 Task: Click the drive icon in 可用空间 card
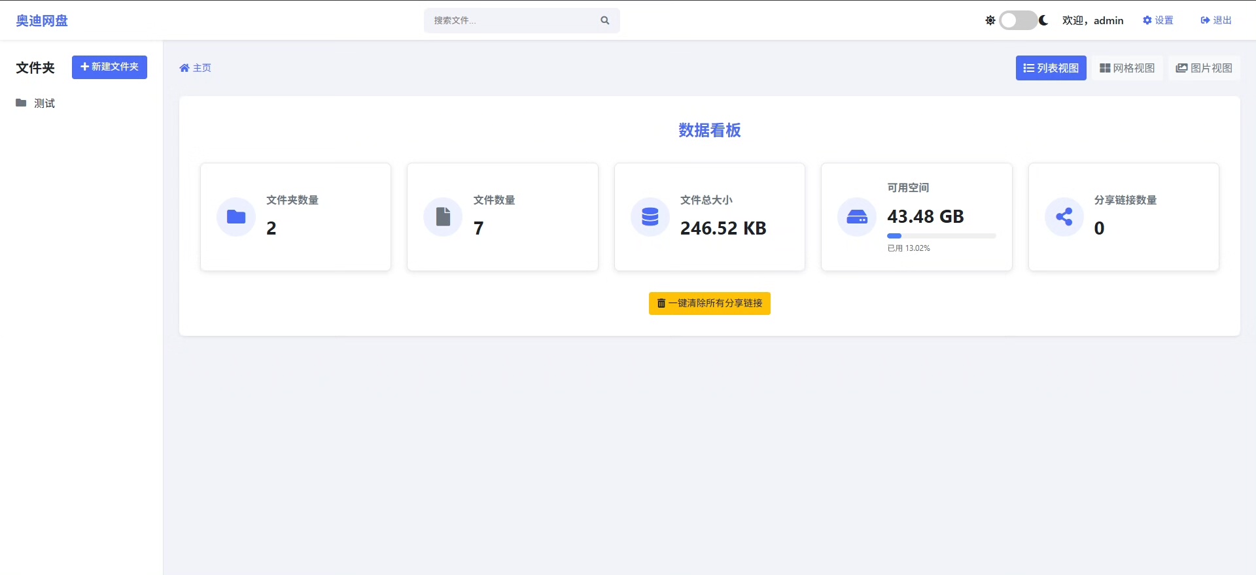(x=857, y=217)
